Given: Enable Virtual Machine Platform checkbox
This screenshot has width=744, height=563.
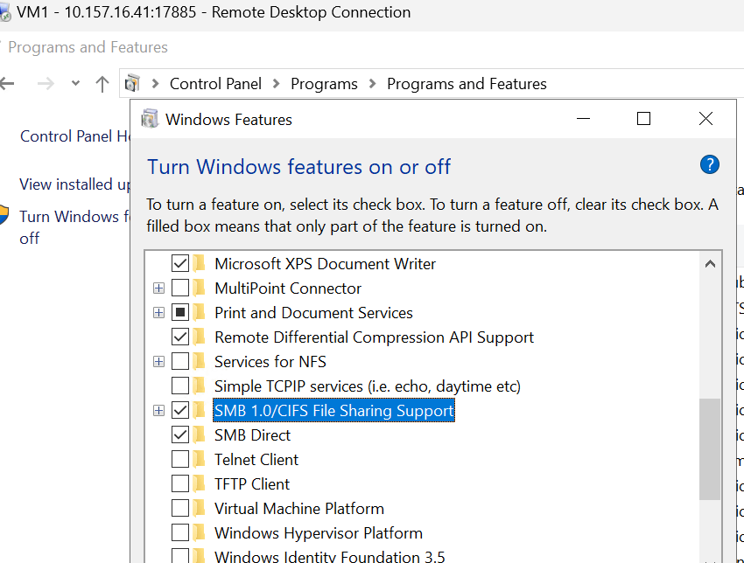Looking at the screenshot, I should [x=180, y=508].
